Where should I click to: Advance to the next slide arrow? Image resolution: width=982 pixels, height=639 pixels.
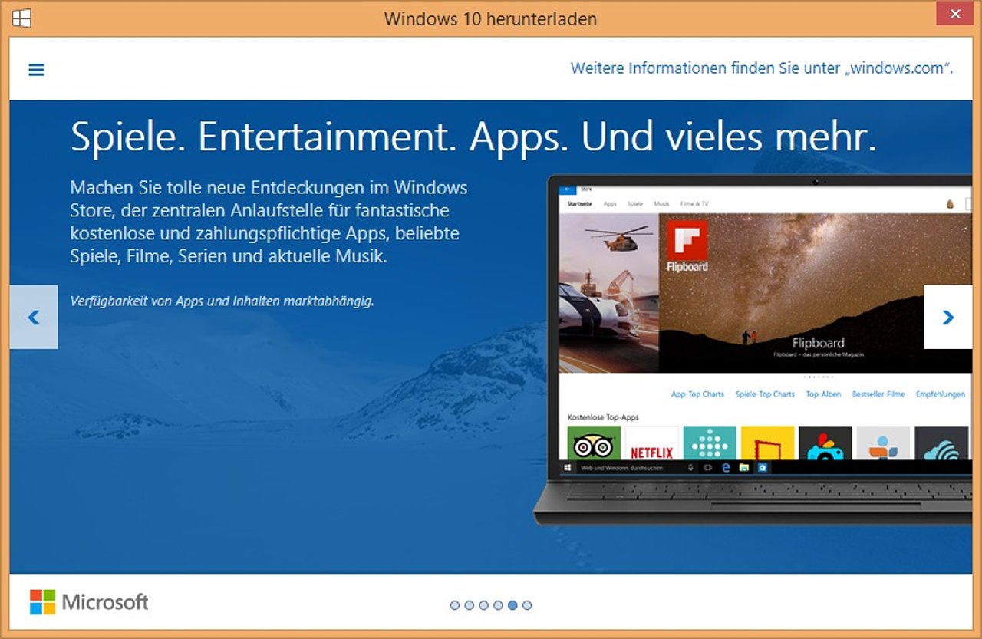(x=948, y=317)
